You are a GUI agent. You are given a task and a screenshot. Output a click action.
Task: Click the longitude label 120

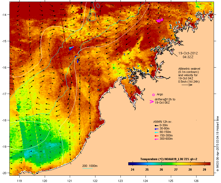pos(45,181)
